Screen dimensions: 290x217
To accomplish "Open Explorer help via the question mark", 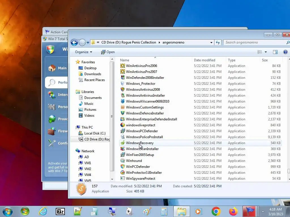I will (x=285, y=52).
